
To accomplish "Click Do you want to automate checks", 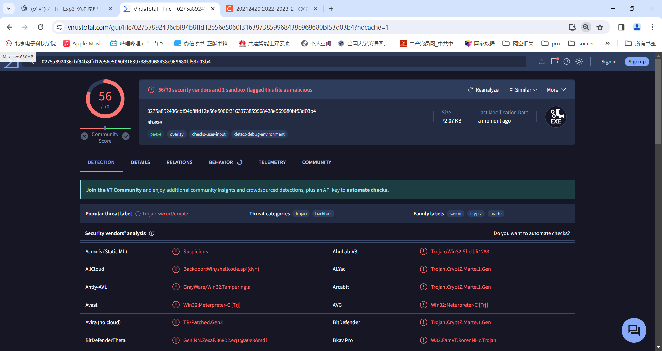I will coord(532,233).
